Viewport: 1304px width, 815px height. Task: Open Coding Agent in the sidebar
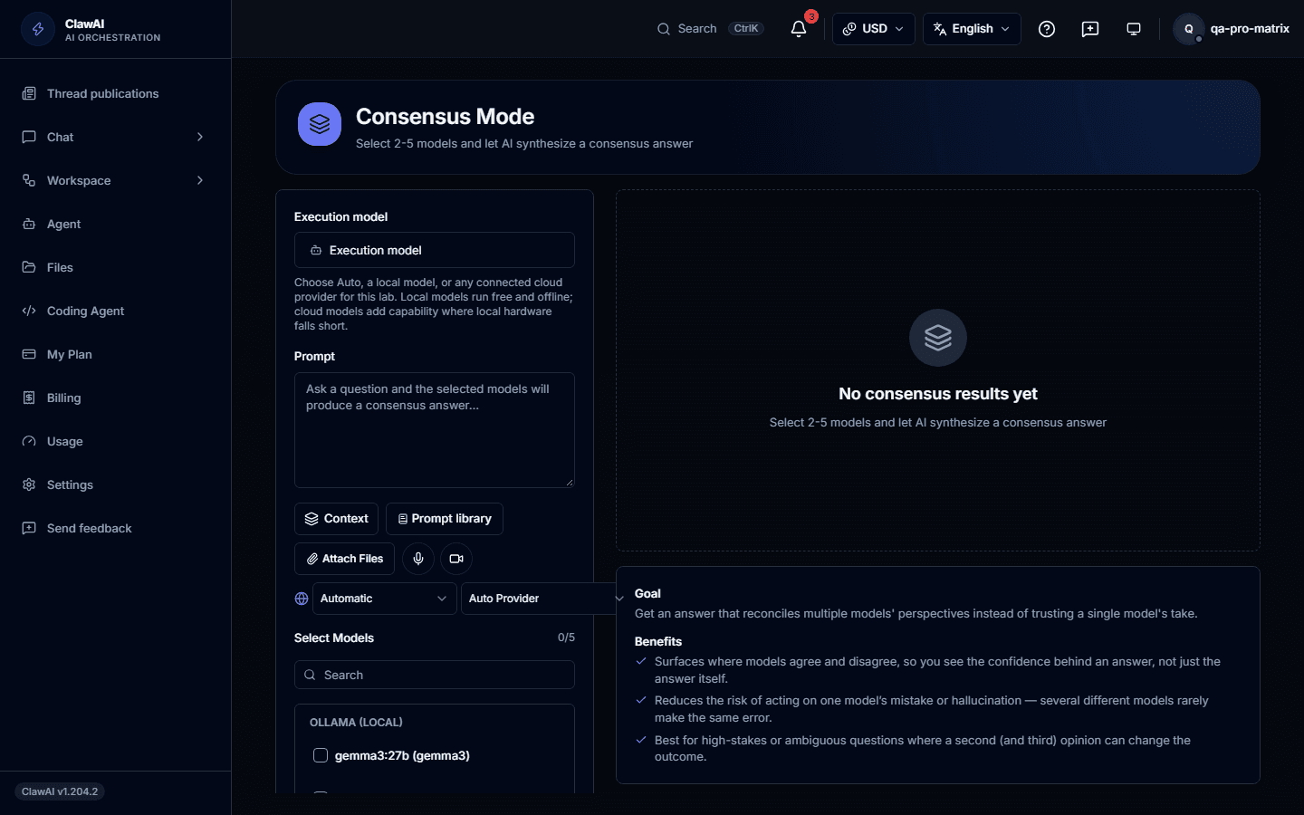coord(116,311)
